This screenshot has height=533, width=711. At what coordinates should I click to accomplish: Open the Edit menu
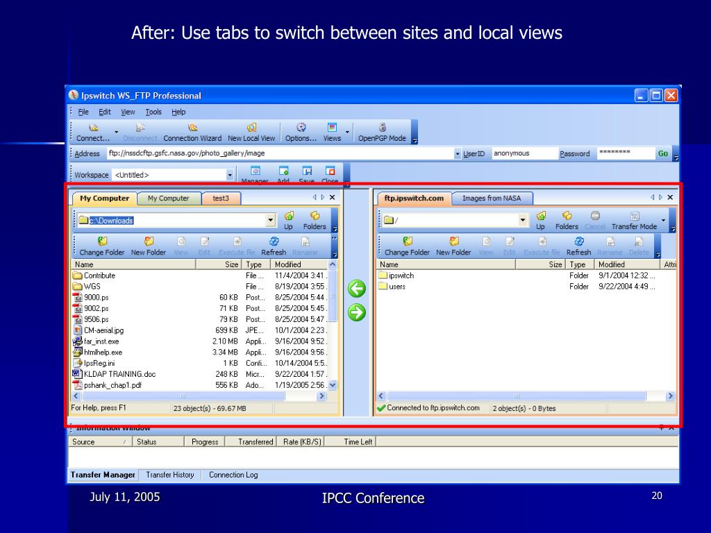point(105,112)
